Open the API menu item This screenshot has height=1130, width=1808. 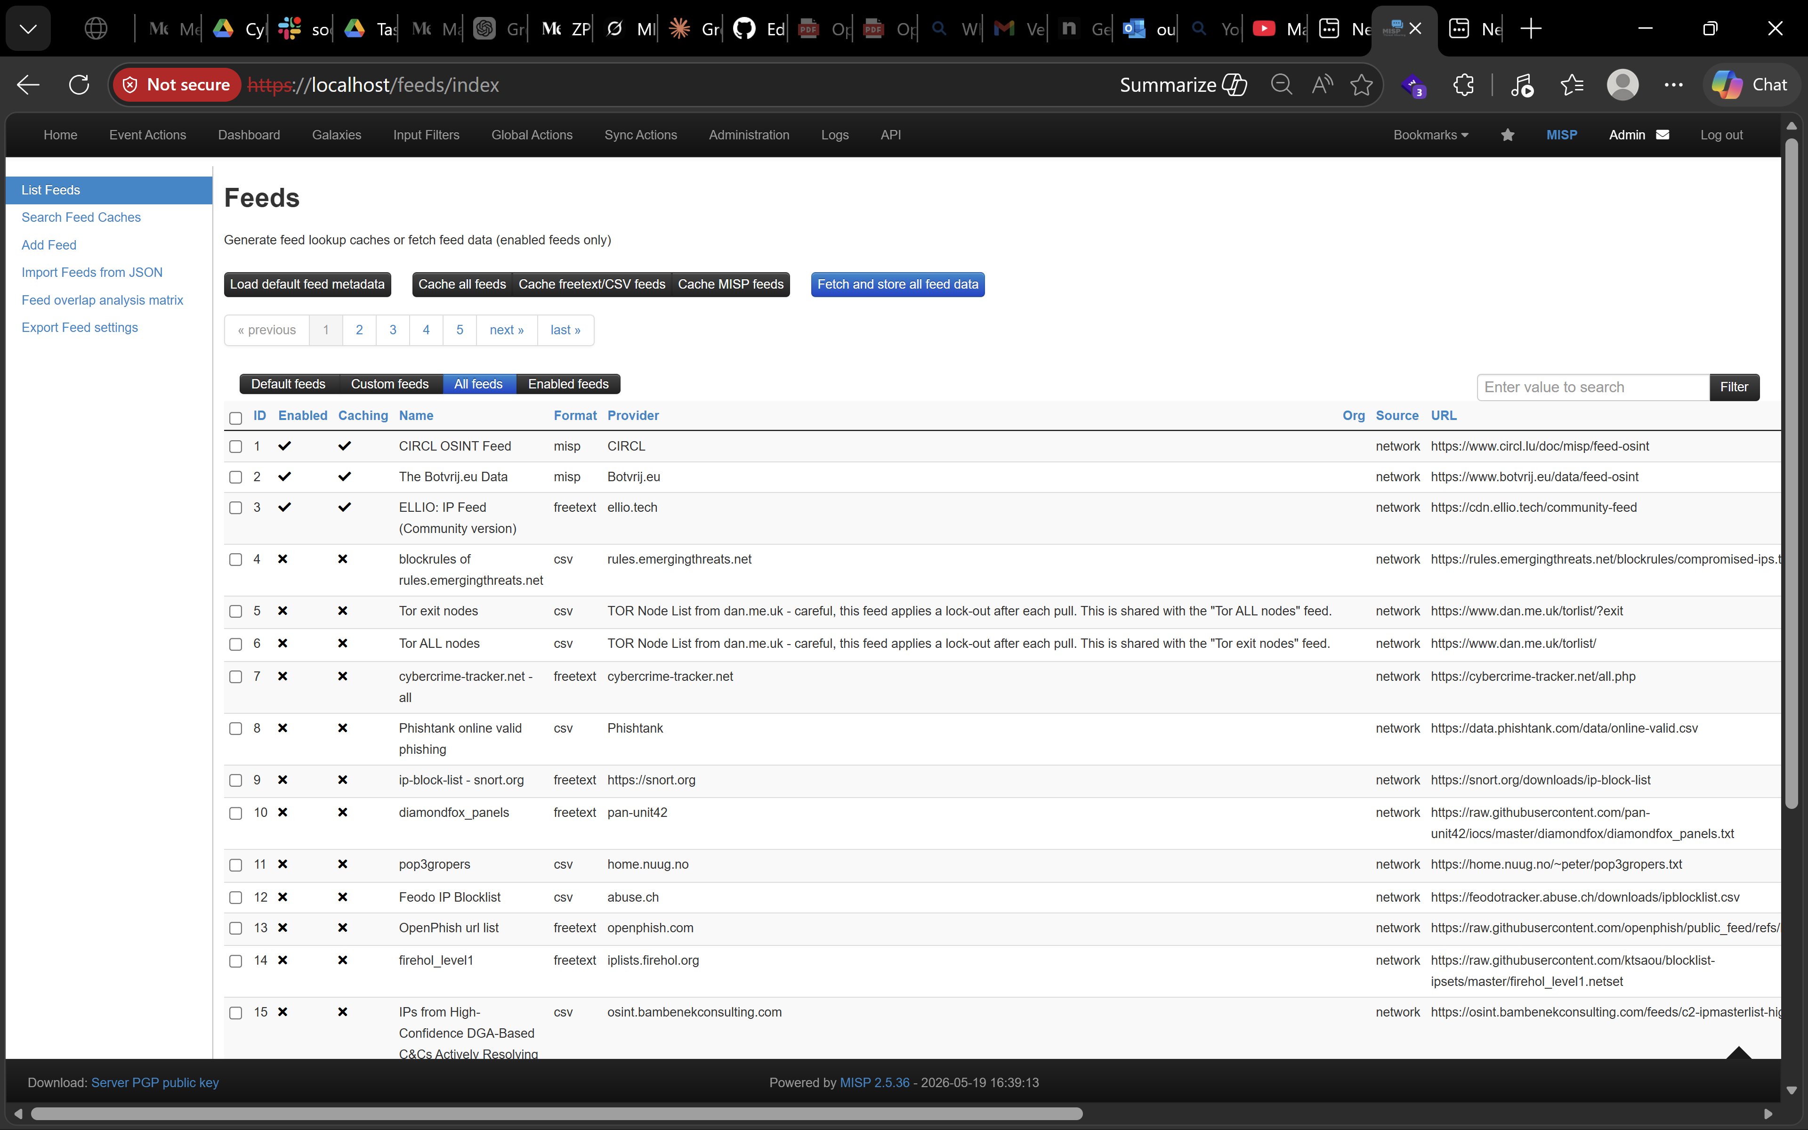click(x=890, y=135)
